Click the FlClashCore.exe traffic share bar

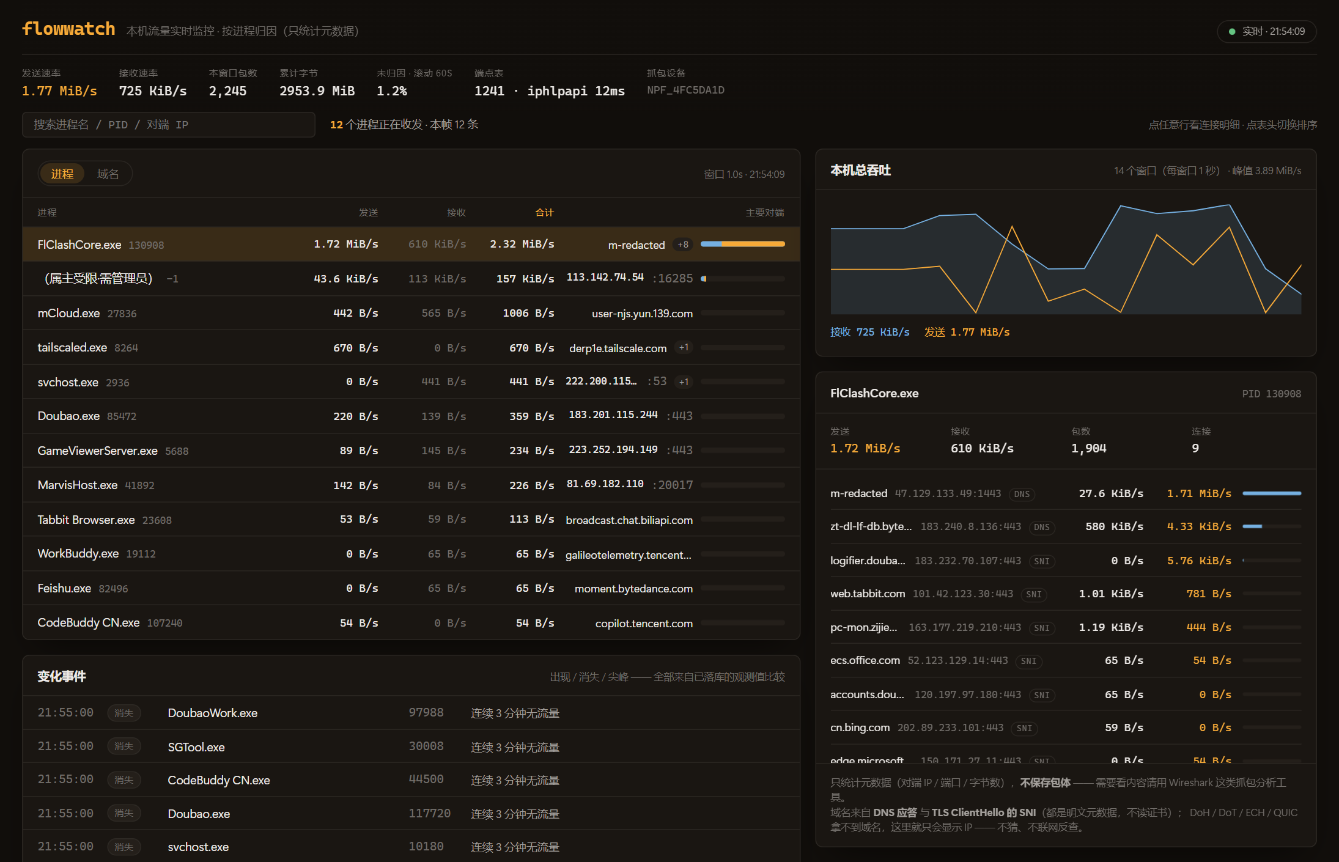tap(743, 245)
